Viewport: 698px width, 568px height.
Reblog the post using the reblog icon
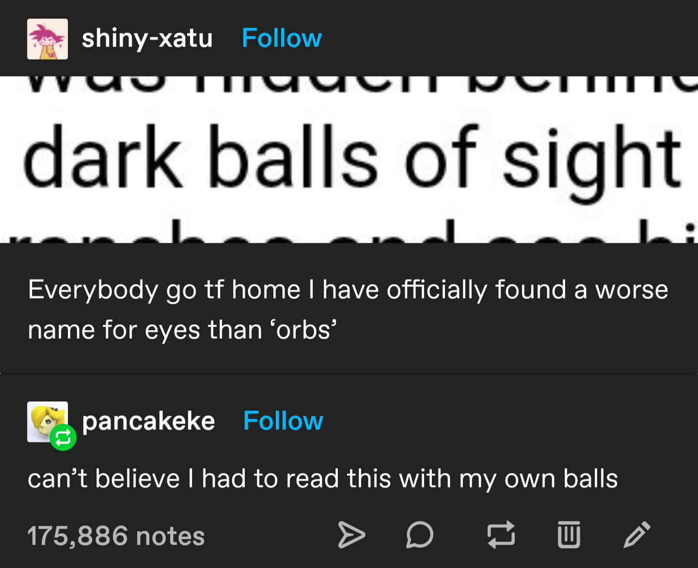[502, 535]
